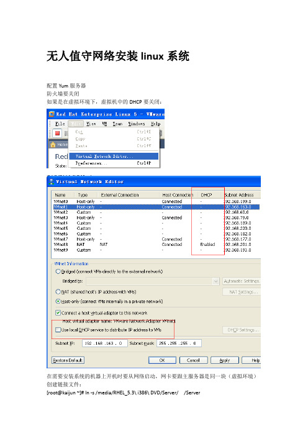Click the OK button
This screenshot has height=436, width=308.
pos(162,360)
